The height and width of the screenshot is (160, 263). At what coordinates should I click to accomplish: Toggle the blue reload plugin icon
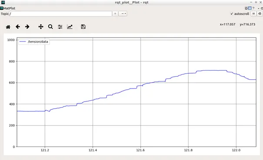250,8
